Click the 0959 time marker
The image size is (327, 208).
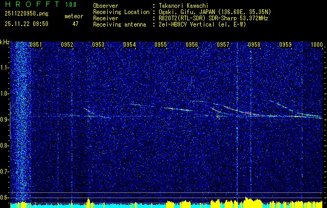coord(285,45)
